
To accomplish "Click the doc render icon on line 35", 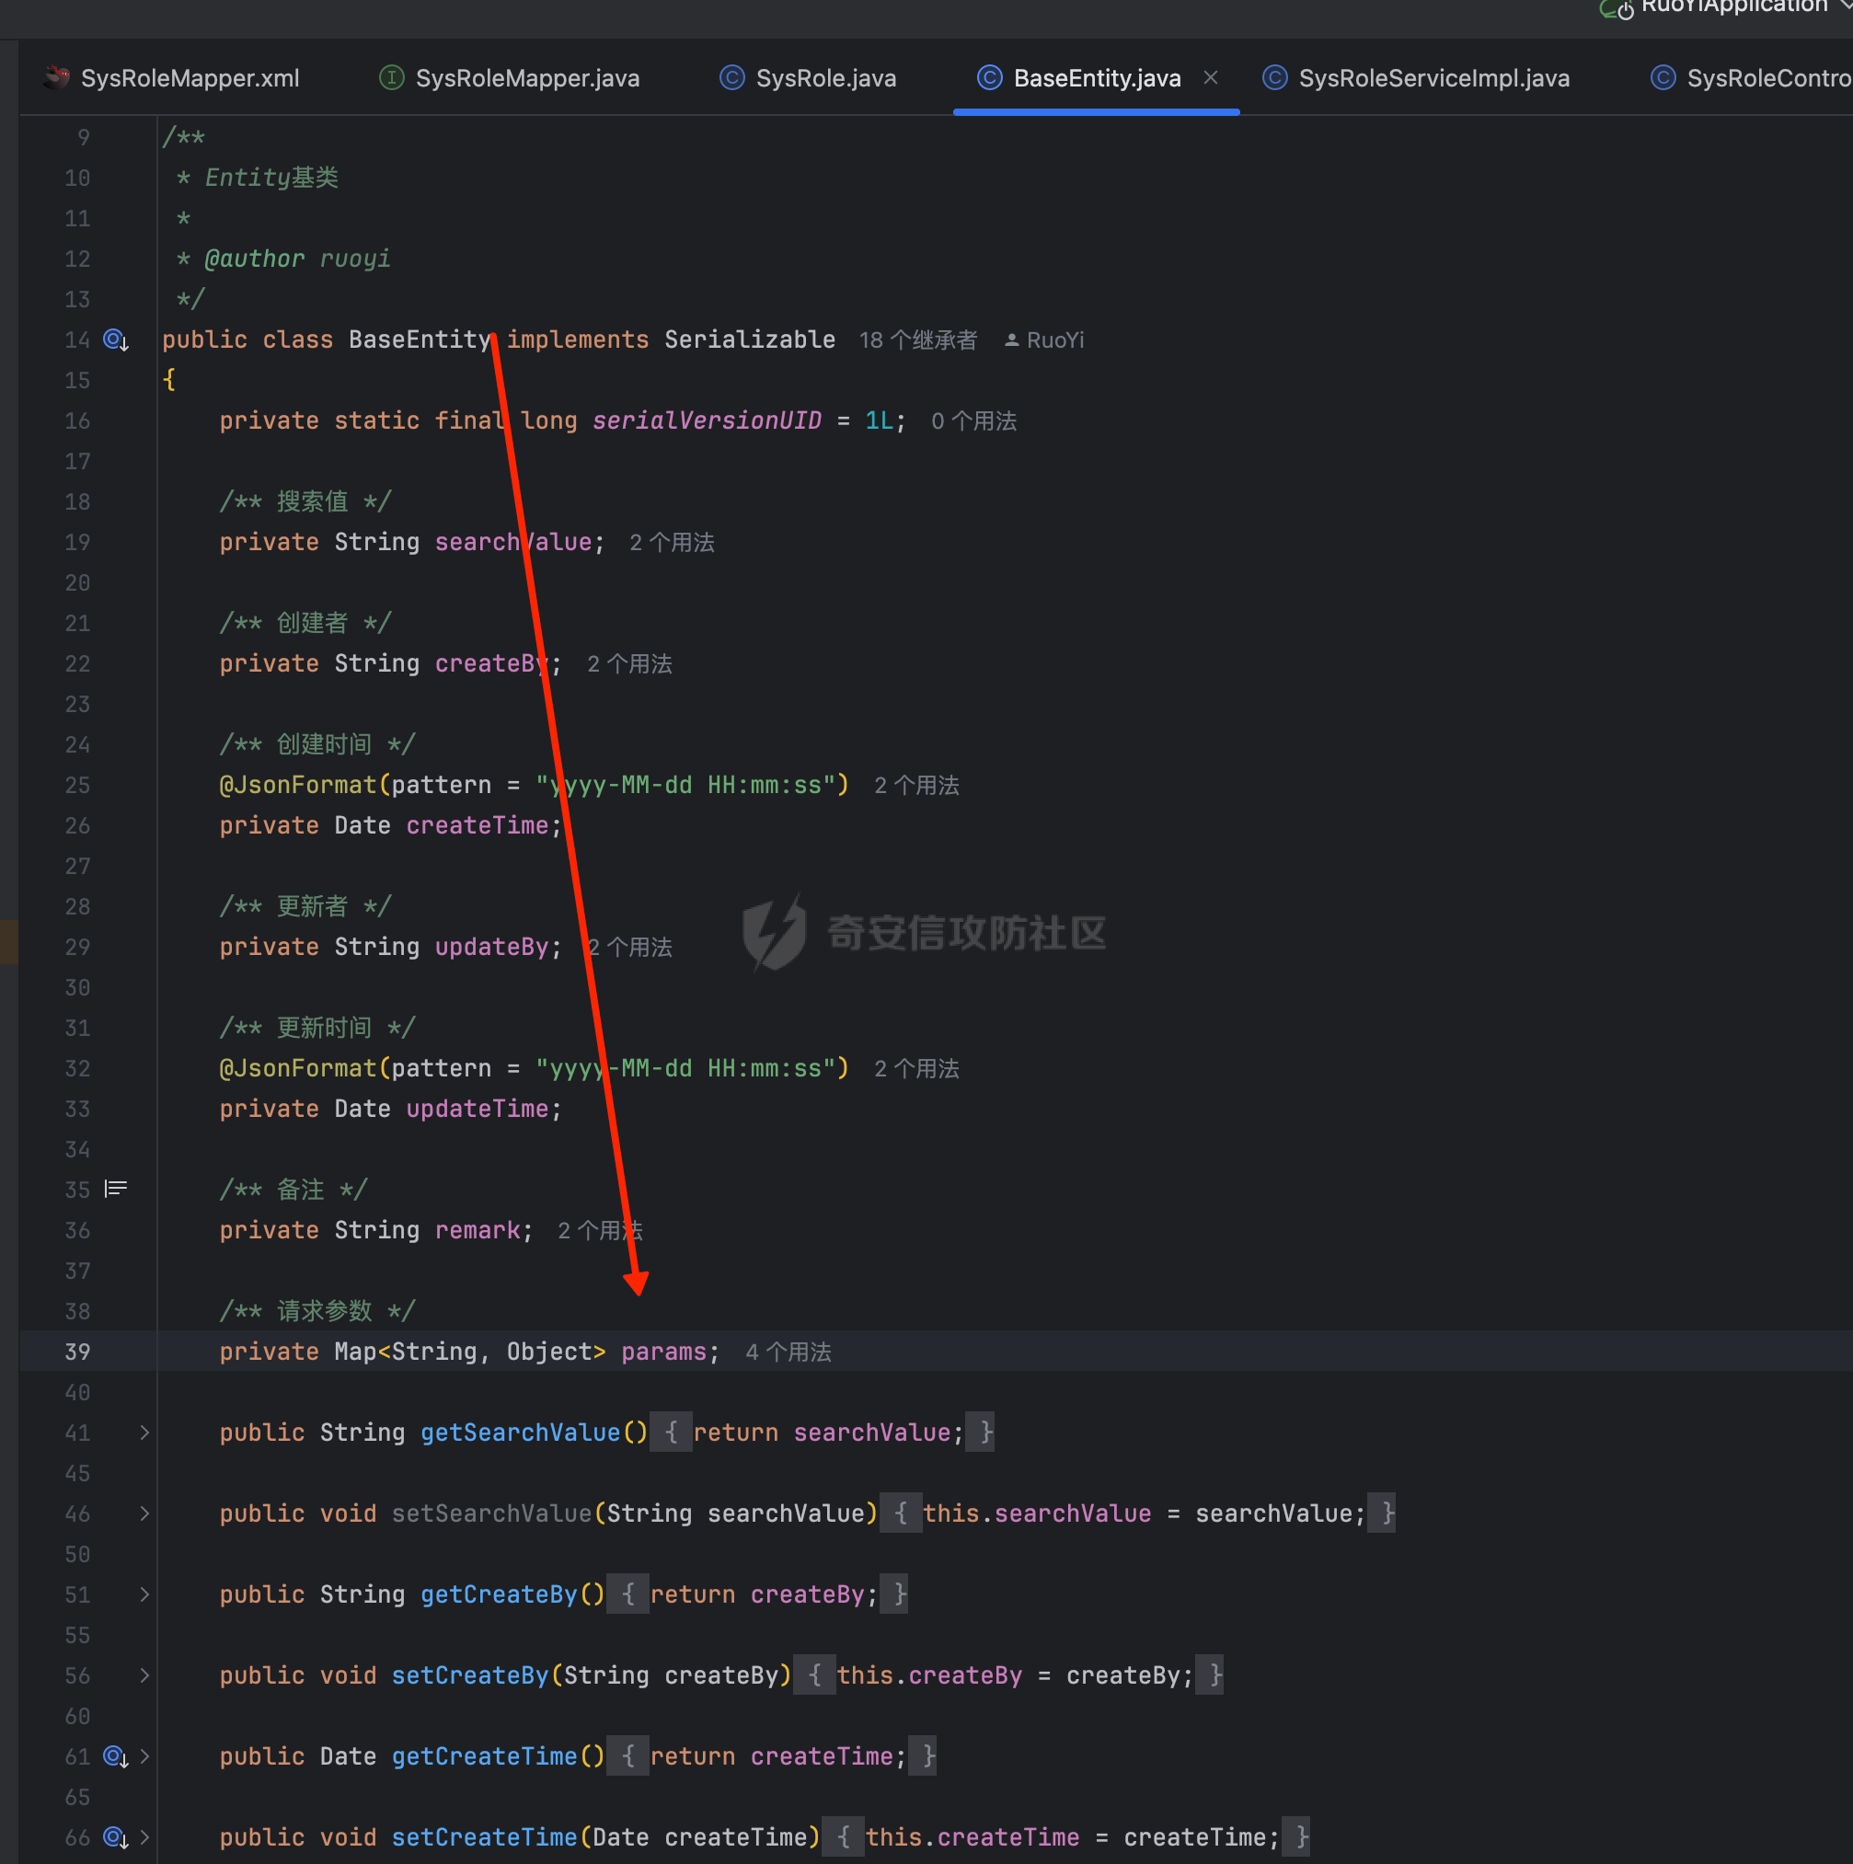I will 116,1190.
